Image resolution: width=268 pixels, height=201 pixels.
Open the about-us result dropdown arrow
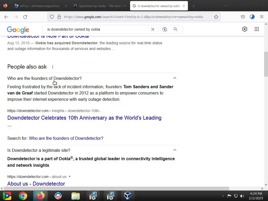(x=70, y=177)
